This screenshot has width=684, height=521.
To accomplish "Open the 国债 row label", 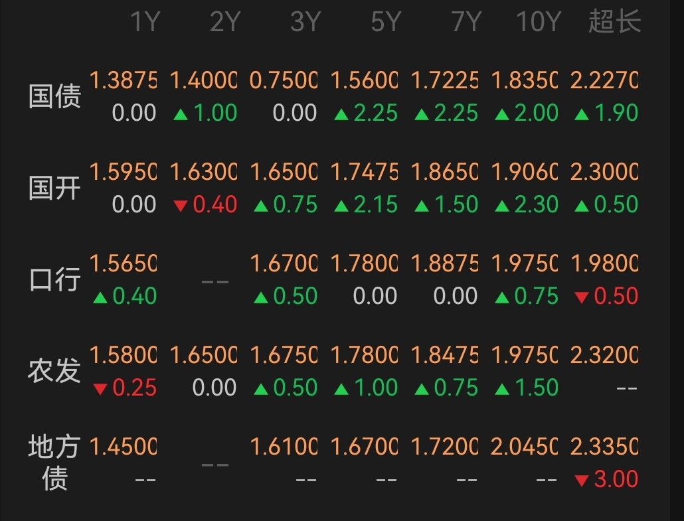I will coord(54,97).
